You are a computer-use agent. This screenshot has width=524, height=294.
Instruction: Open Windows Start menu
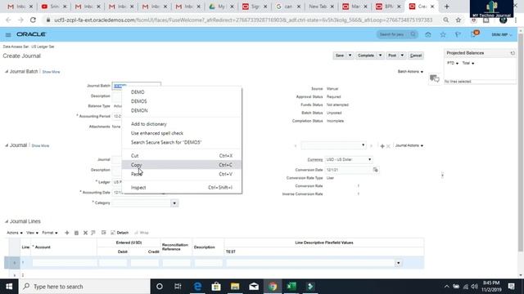click(9, 287)
